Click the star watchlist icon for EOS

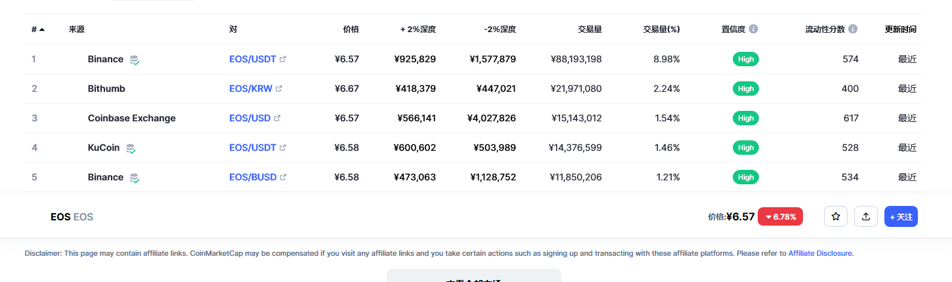coord(836,216)
